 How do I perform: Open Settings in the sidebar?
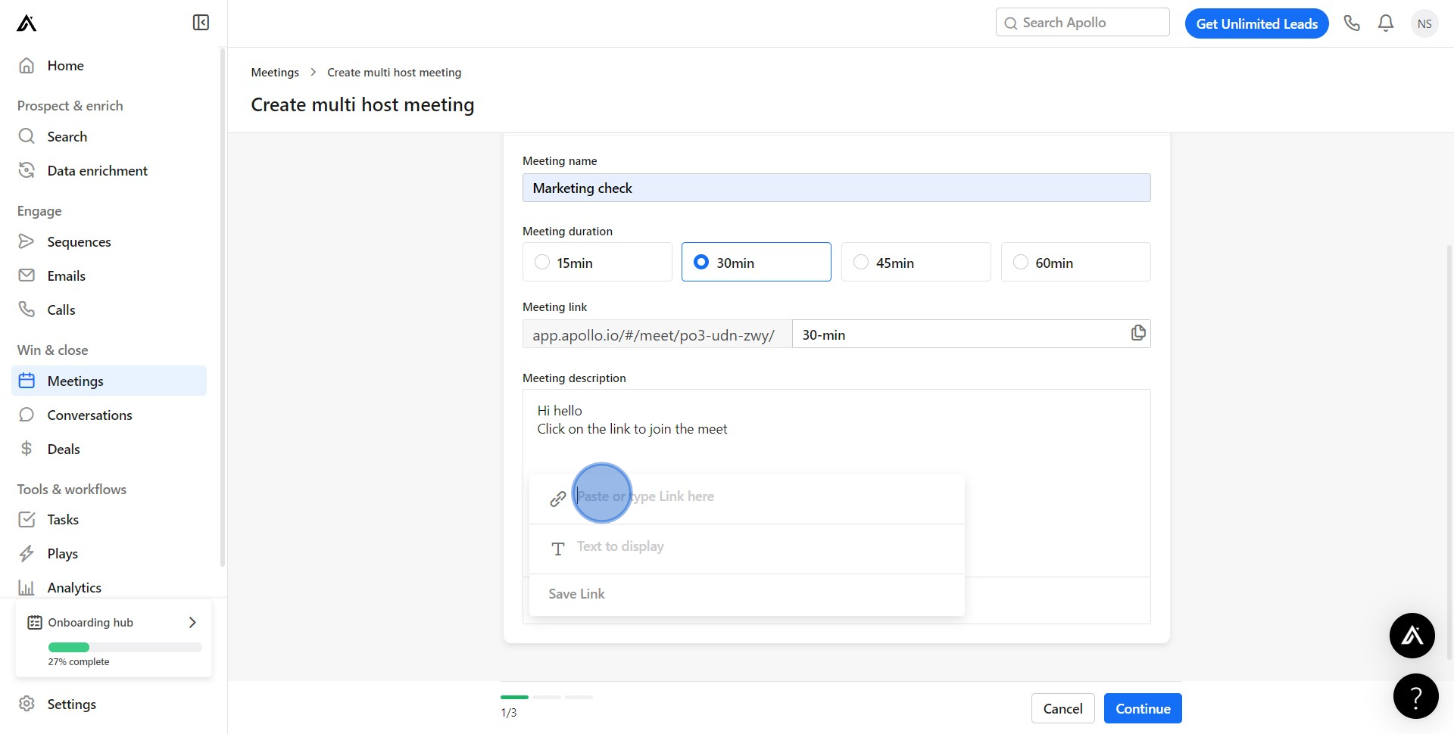point(109,704)
